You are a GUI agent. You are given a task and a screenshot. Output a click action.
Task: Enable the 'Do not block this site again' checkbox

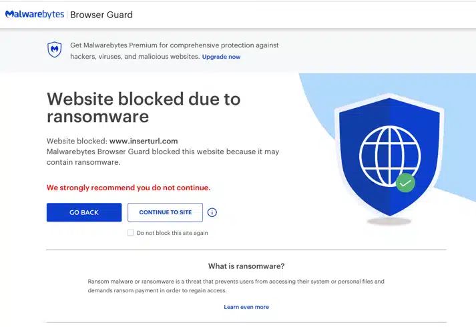tap(131, 233)
